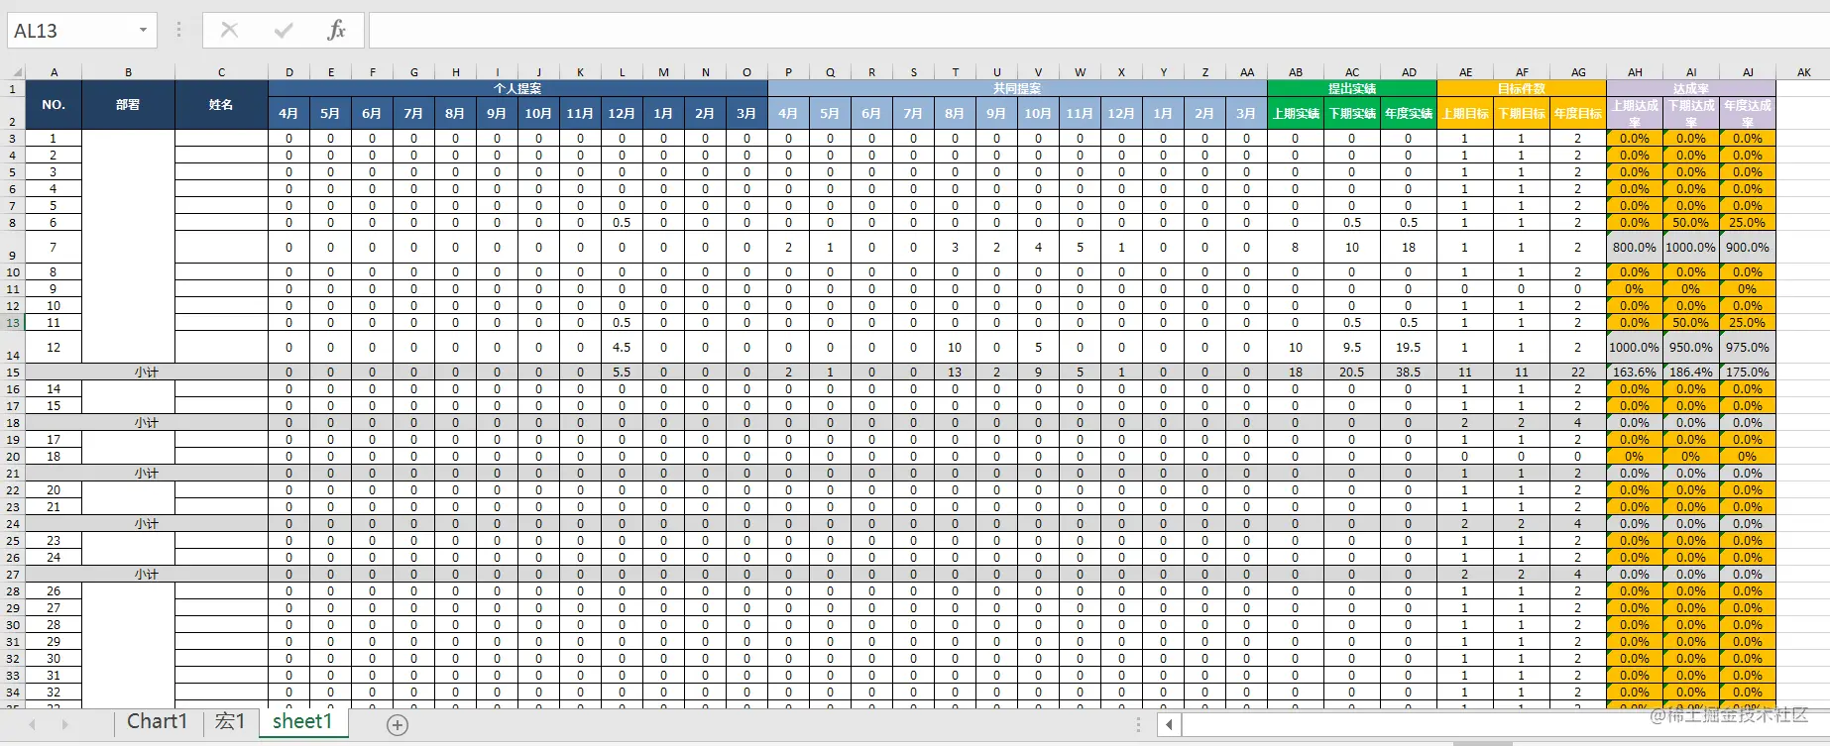The width and height of the screenshot is (1830, 746).
Task: Click the 上期实绩 column heading
Action: (x=1295, y=114)
